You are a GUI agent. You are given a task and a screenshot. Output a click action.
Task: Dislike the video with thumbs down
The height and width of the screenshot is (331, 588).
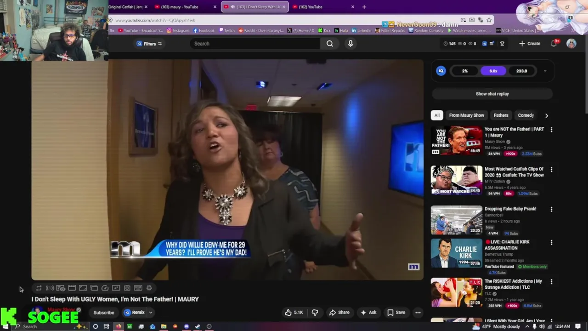point(315,313)
